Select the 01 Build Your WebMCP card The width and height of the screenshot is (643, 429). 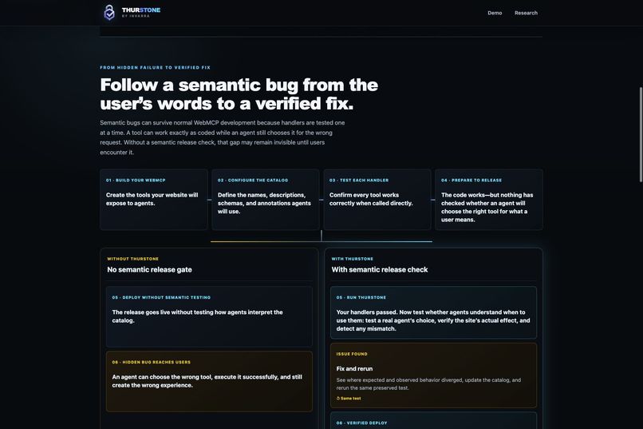[154, 200]
